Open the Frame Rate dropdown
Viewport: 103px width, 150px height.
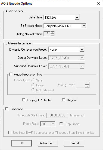[48, 124]
